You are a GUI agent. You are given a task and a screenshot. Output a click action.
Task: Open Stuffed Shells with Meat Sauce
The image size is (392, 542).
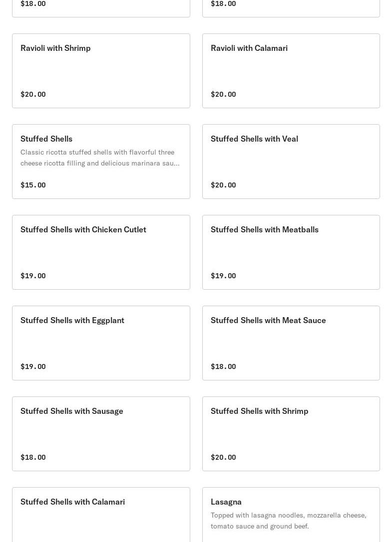point(291,343)
